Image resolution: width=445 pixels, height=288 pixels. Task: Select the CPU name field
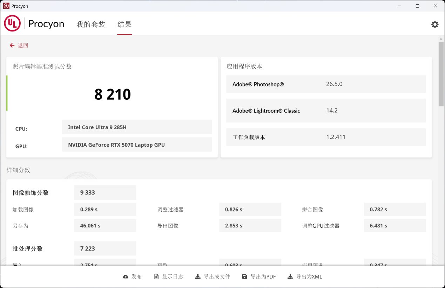pos(137,127)
